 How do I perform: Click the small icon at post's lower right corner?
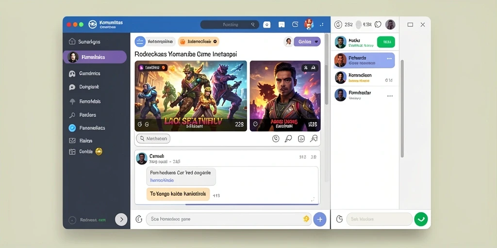tap(313, 199)
